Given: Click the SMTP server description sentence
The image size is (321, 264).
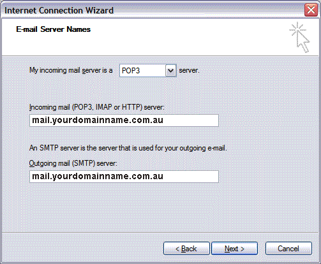Looking at the screenshot, I should pos(128,148).
